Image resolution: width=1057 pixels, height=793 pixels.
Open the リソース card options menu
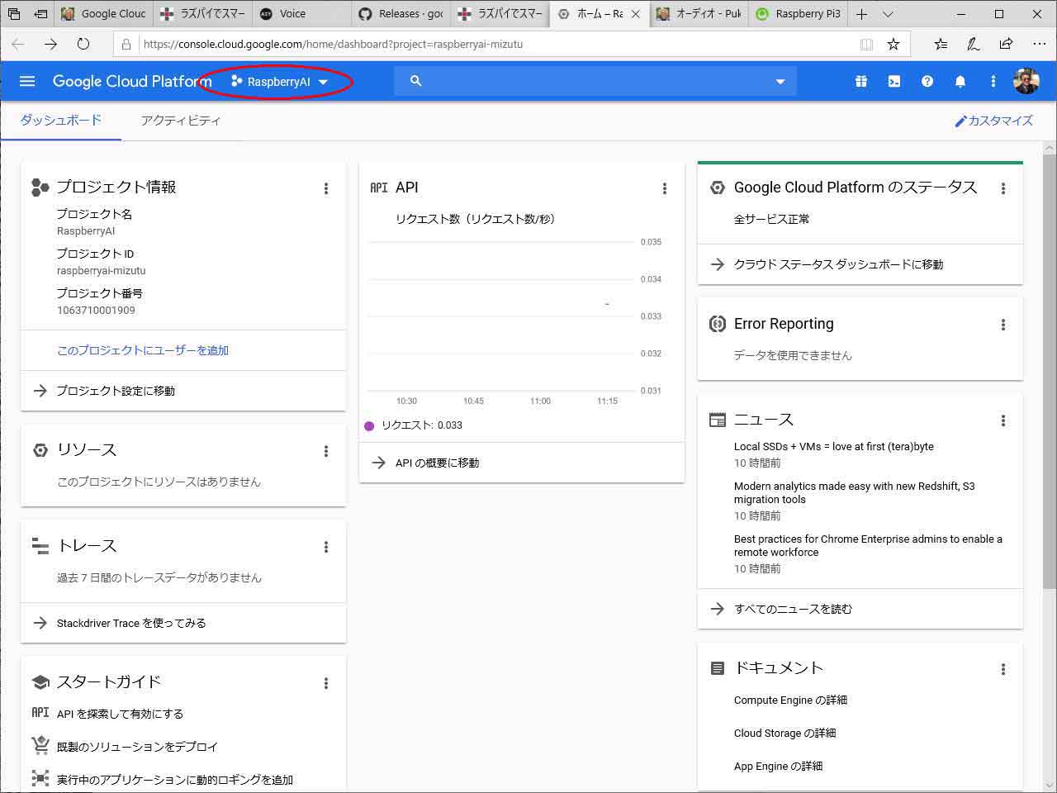click(326, 451)
